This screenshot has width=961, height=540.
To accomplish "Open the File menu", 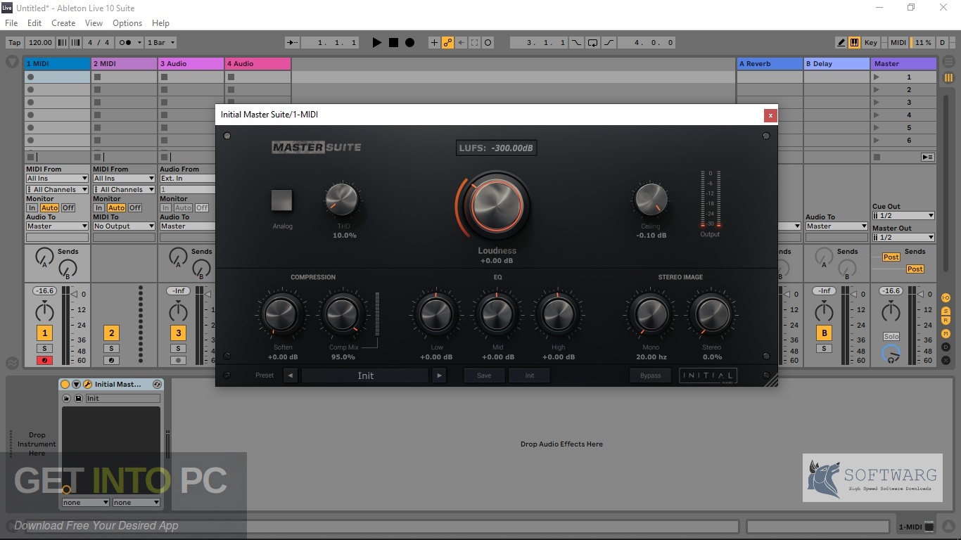I will coord(11,23).
